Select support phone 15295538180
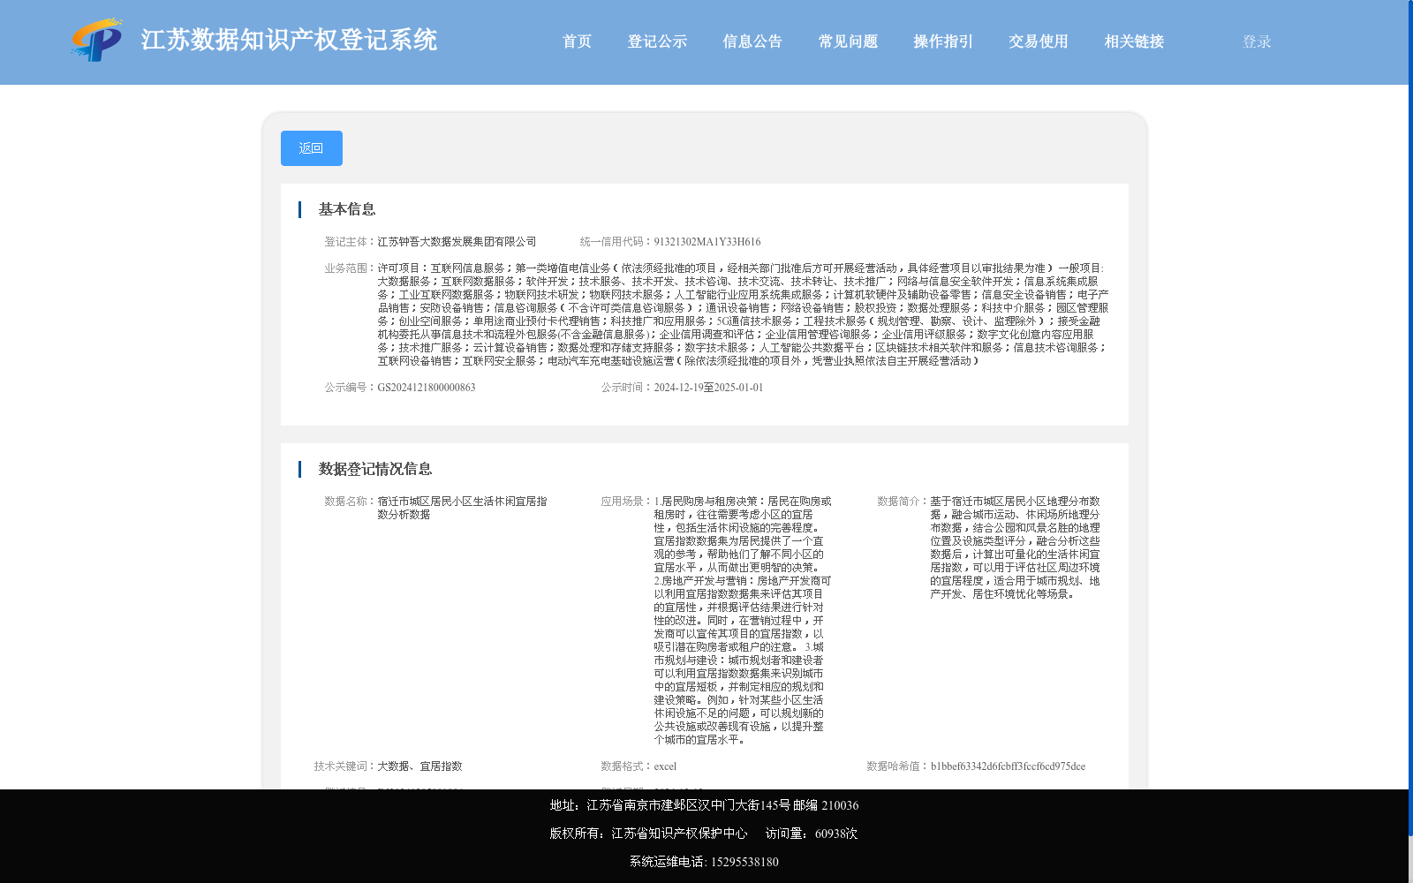 pyautogui.click(x=744, y=862)
